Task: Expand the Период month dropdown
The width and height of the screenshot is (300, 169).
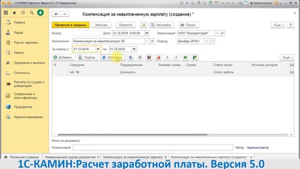Action: pyautogui.click(x=207, y=41)
